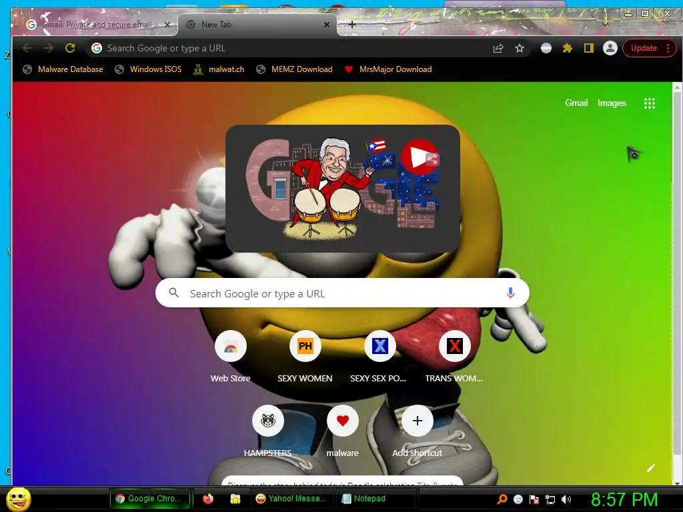The height and width of the screenshot is (512, 683).
Task: Click the Google search box
Action: [342, 293]
